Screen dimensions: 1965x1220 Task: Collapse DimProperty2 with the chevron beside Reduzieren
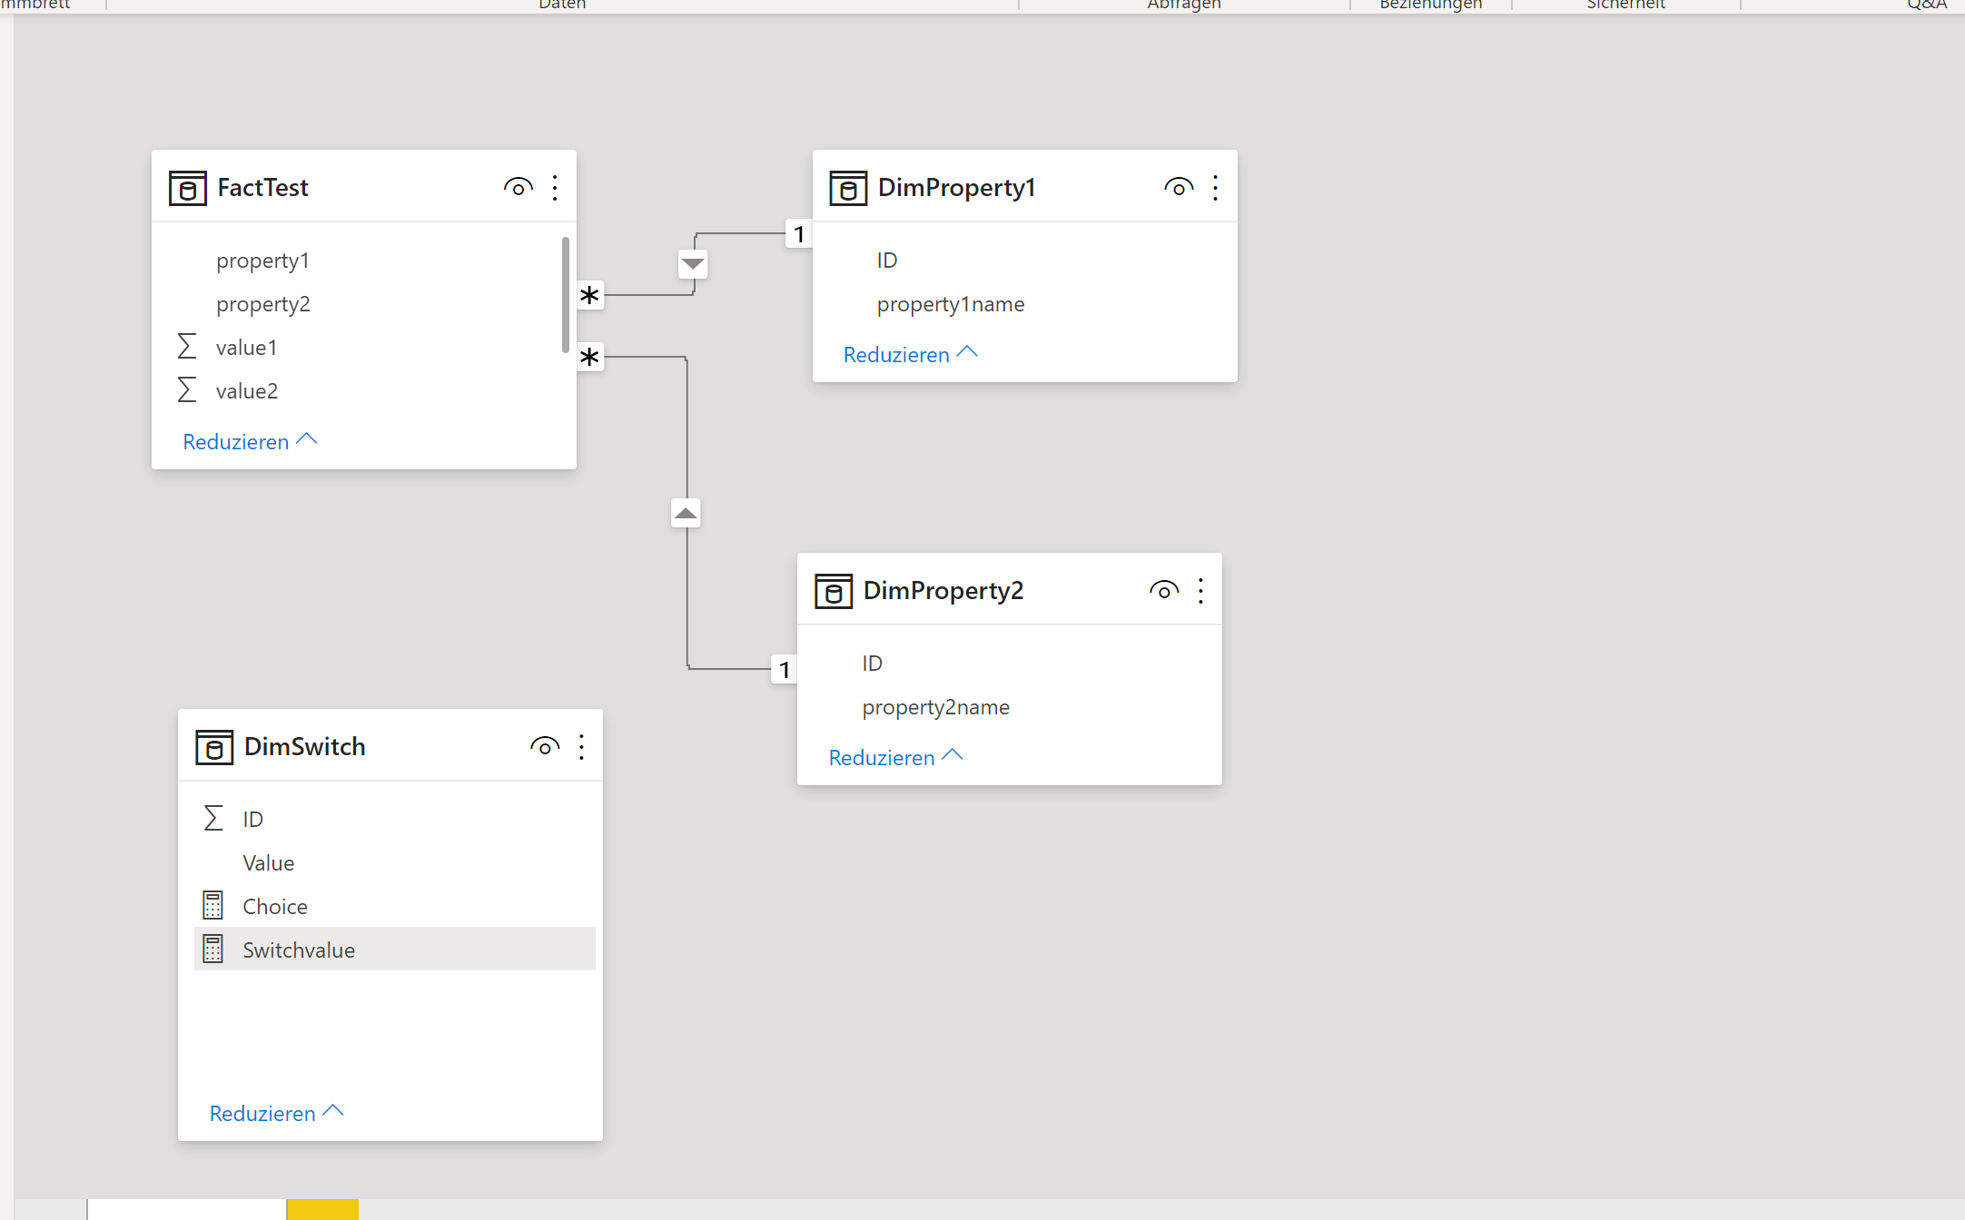coord(953,756)
